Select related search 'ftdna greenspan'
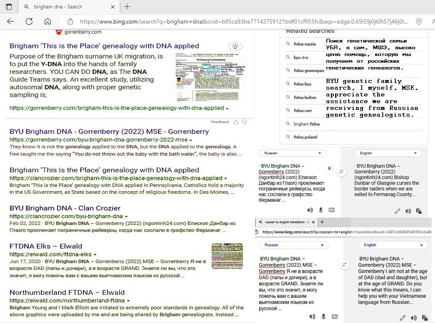The image size is (435, 323). (x=309, y=70)
